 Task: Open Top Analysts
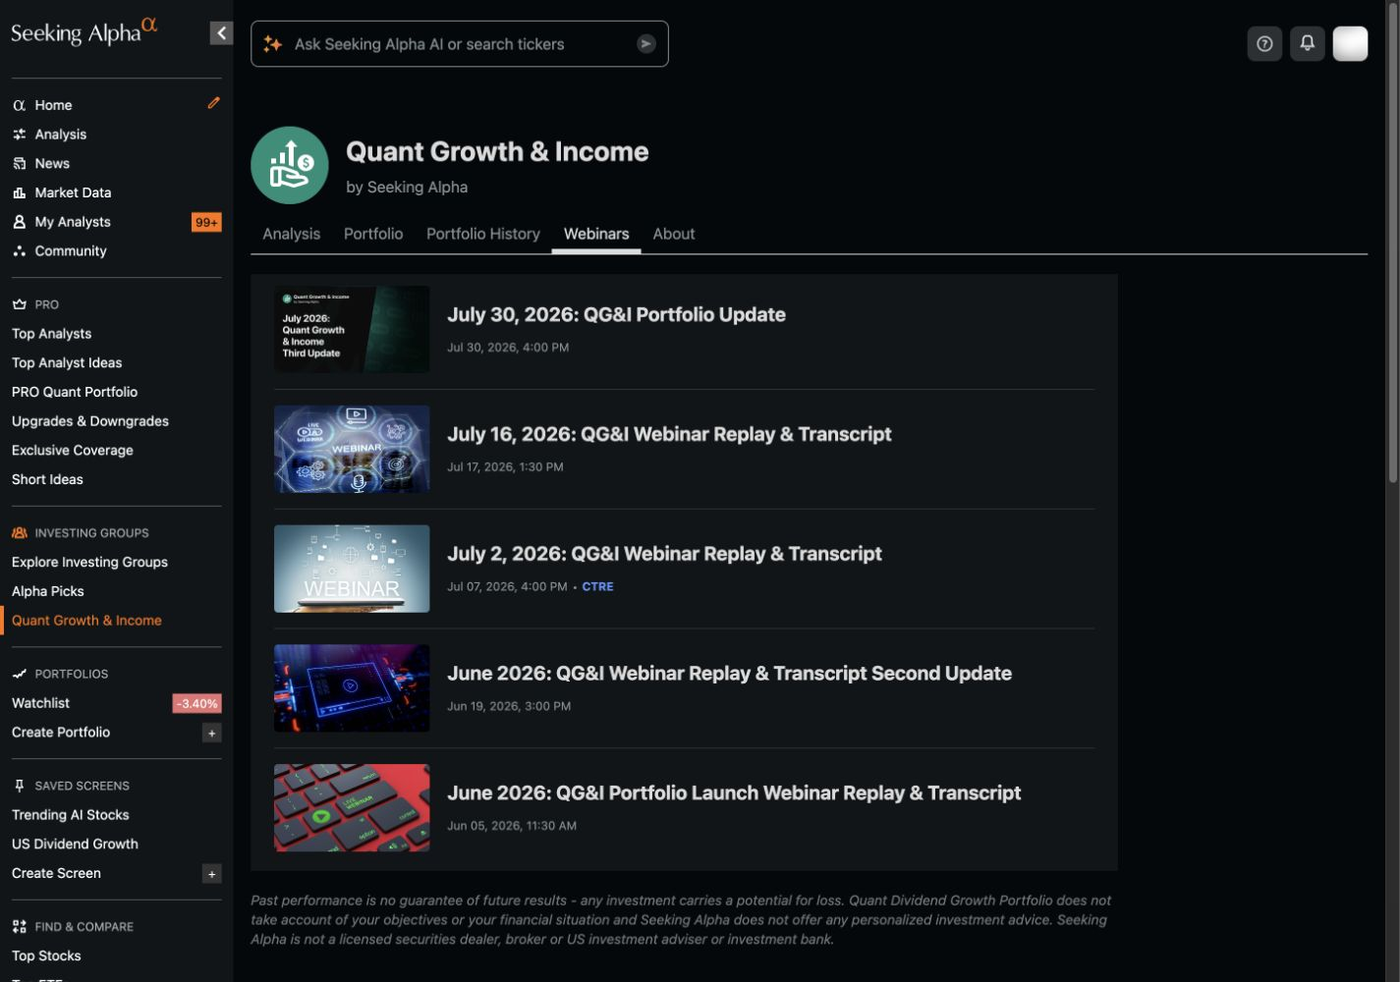(51, 334)
